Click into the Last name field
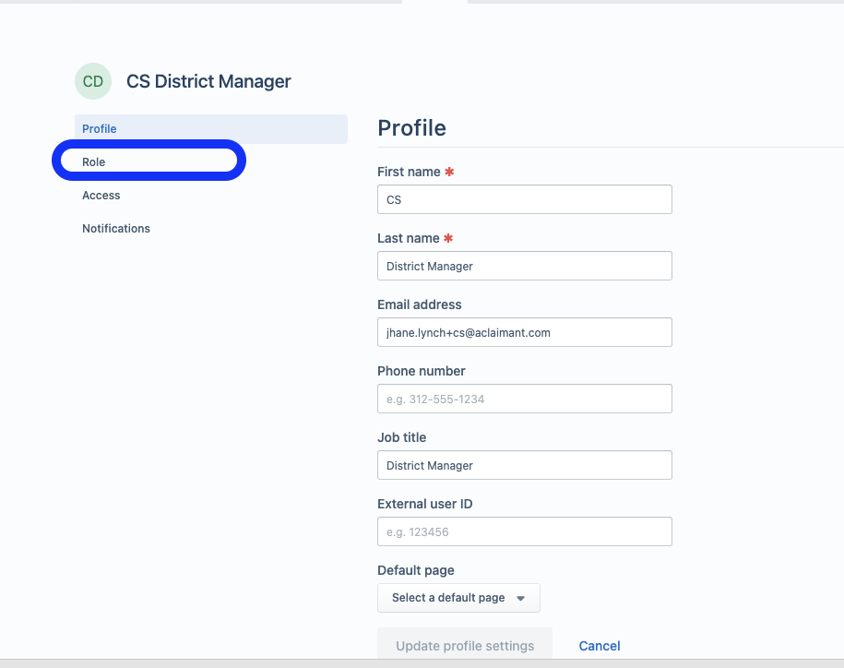 click(524, 266)
